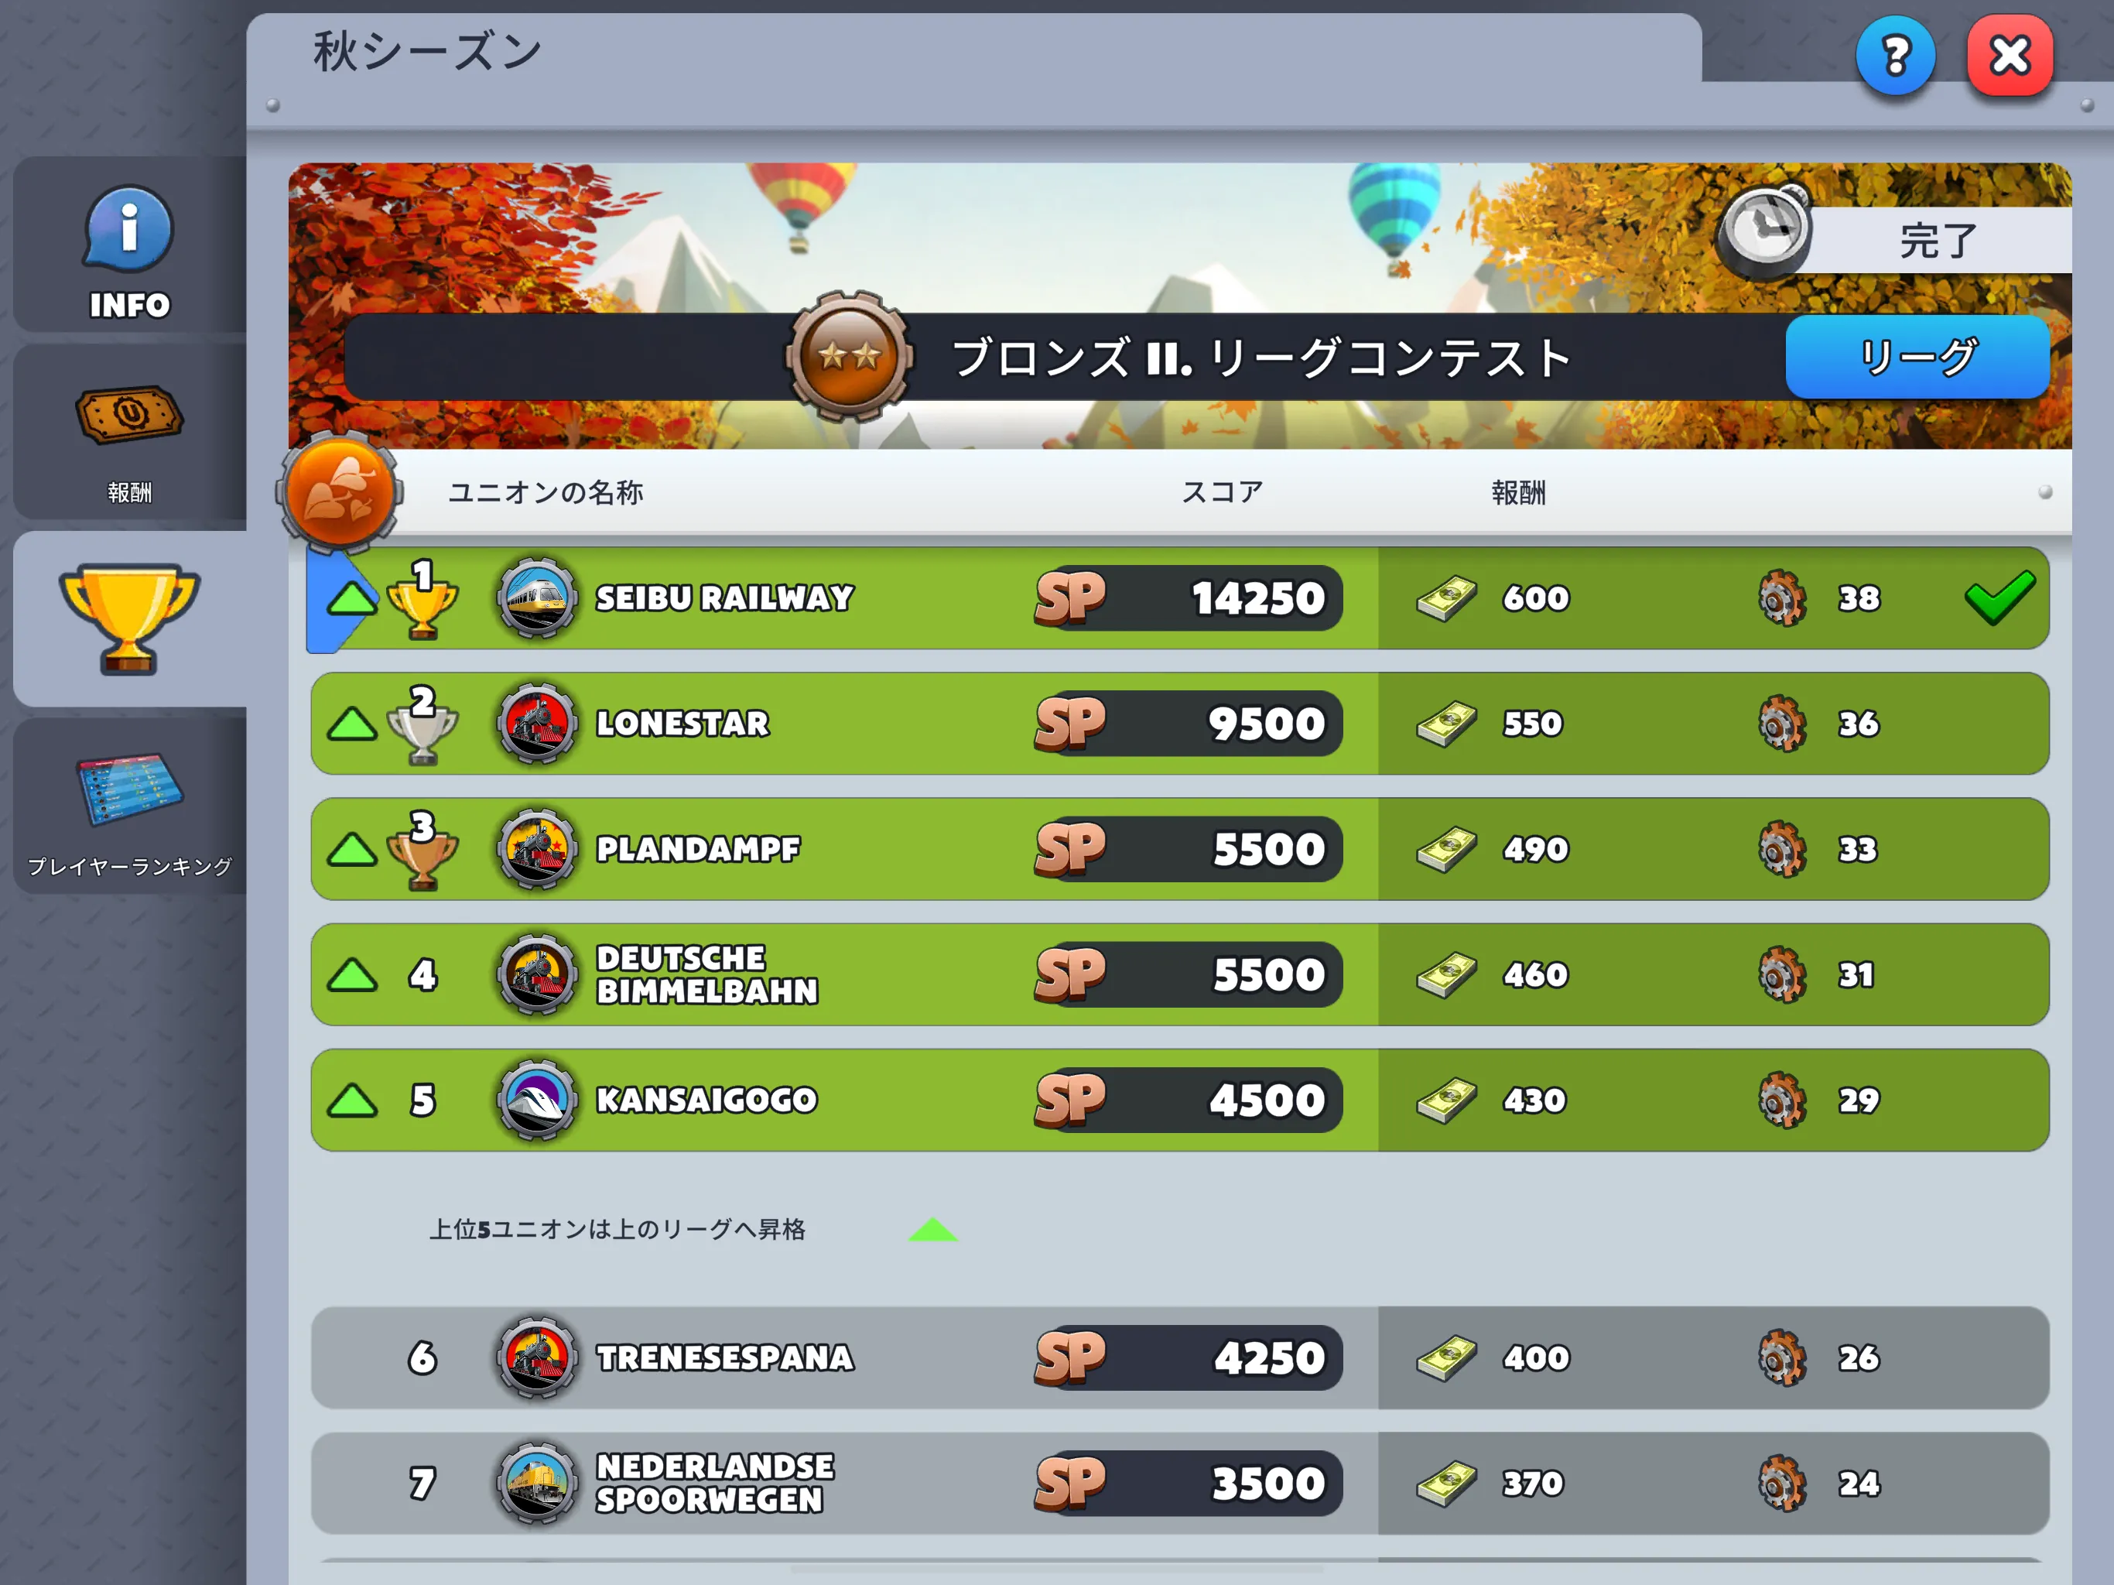The height and width of the screenshot is (1585, 2114).
Task: Select the TRENESESPANA union name
Action: click(724, 1357)
